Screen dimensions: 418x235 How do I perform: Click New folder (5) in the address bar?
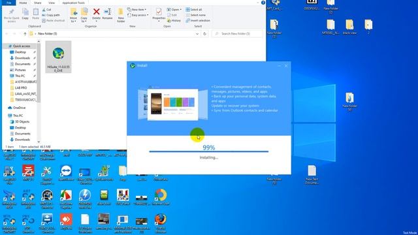pos(48,34)
